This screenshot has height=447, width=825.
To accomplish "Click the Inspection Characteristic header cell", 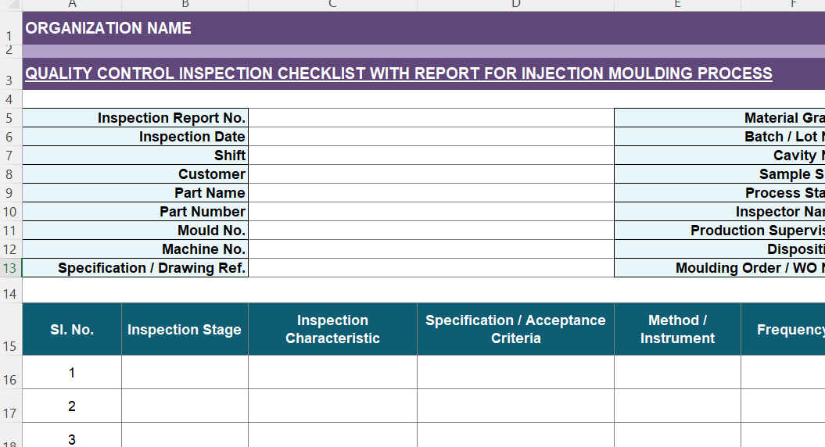I will coord(332,330).
